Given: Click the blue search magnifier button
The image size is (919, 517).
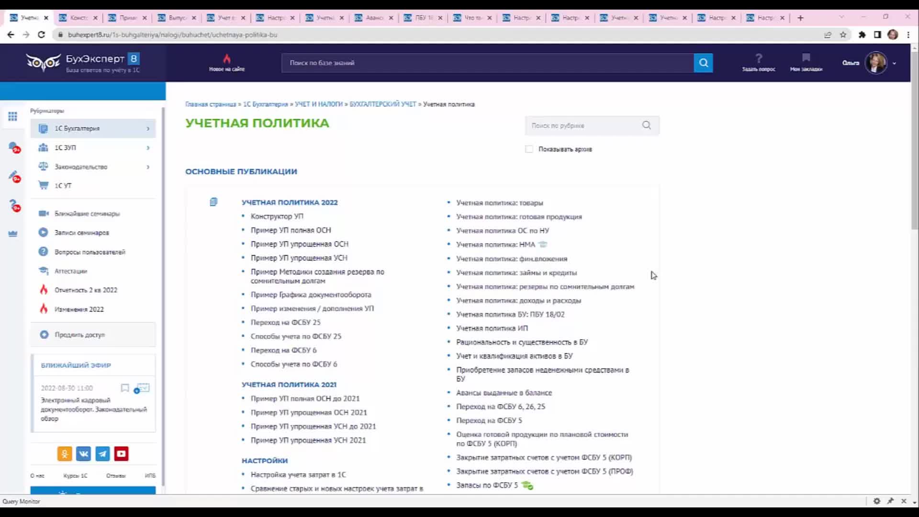Looking at the screenshot, I should [x=703, y=63].
